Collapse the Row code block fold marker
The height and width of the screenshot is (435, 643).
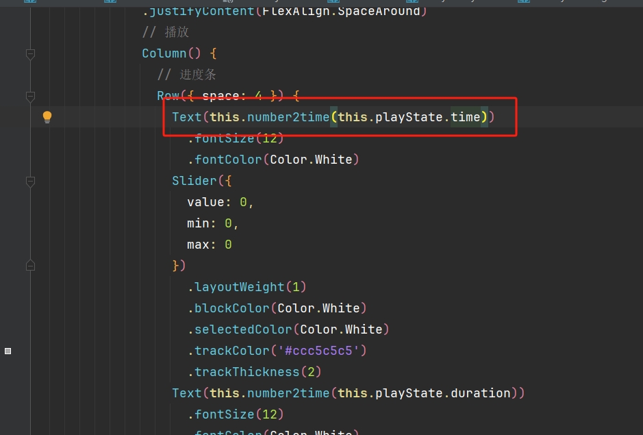click(30, 96)
